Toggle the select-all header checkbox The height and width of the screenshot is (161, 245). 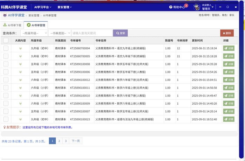[6, 41]
